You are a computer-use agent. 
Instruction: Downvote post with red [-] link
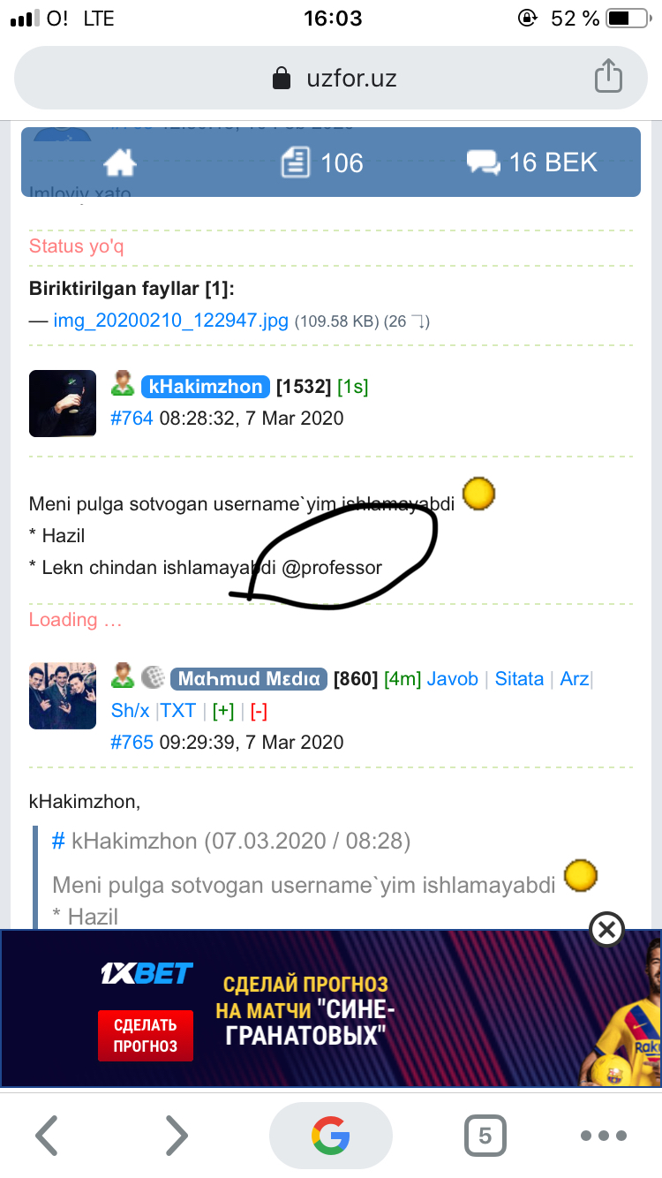click(259, 711)
